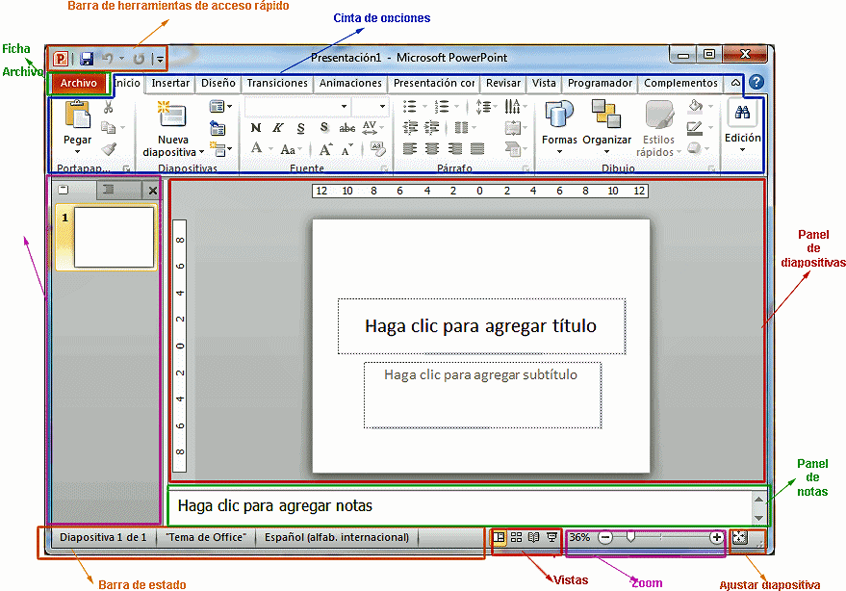Image resolution: width=846 pixels, height=591 pixels.
Task: Click the 36% zoom level button
Action: pos(579,537)
